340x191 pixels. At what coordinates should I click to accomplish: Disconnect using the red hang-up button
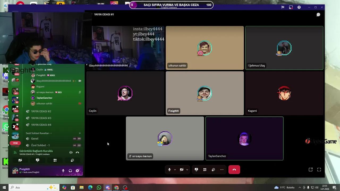pos(234,170)
